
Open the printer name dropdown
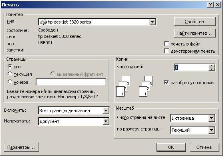tap(152, 22)
